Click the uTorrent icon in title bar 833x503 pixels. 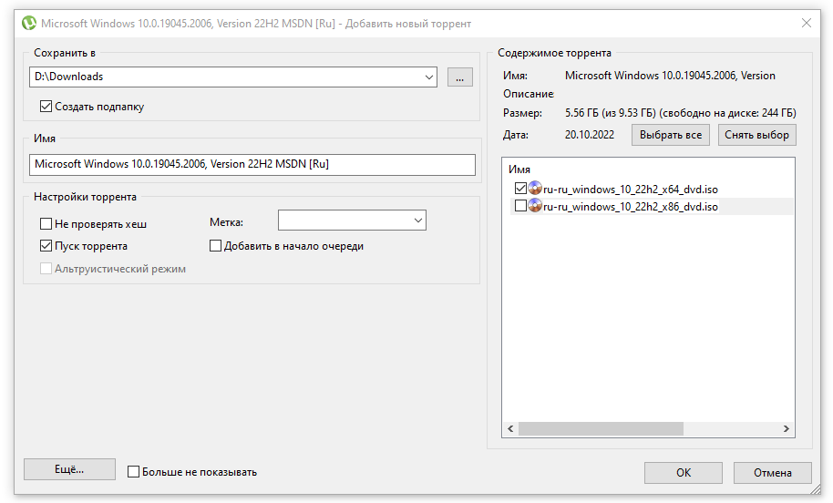(29, 23)
